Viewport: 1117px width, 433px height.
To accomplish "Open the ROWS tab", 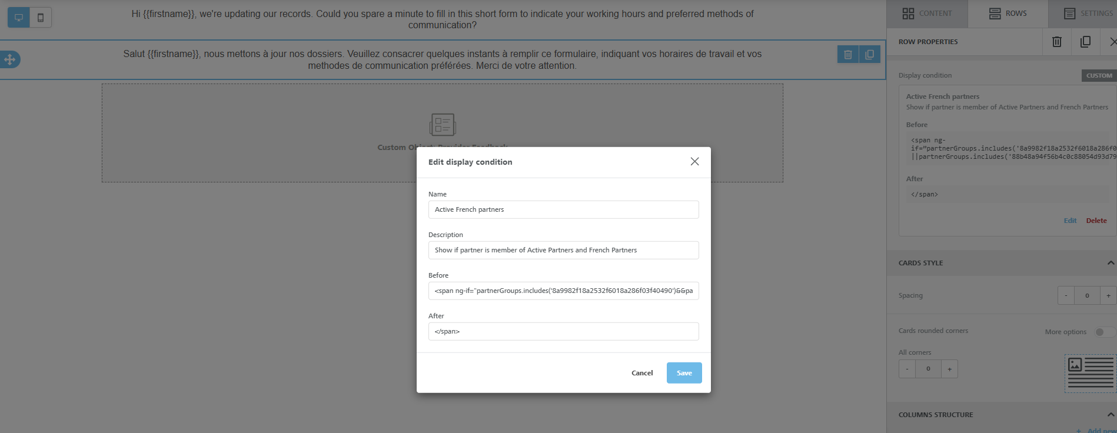I will [x=1008, y=13].
